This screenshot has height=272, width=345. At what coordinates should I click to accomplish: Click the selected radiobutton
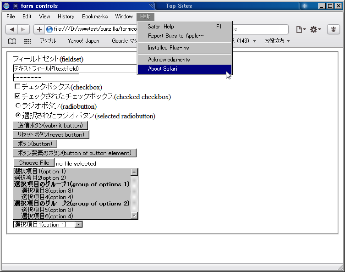point(18,115)
